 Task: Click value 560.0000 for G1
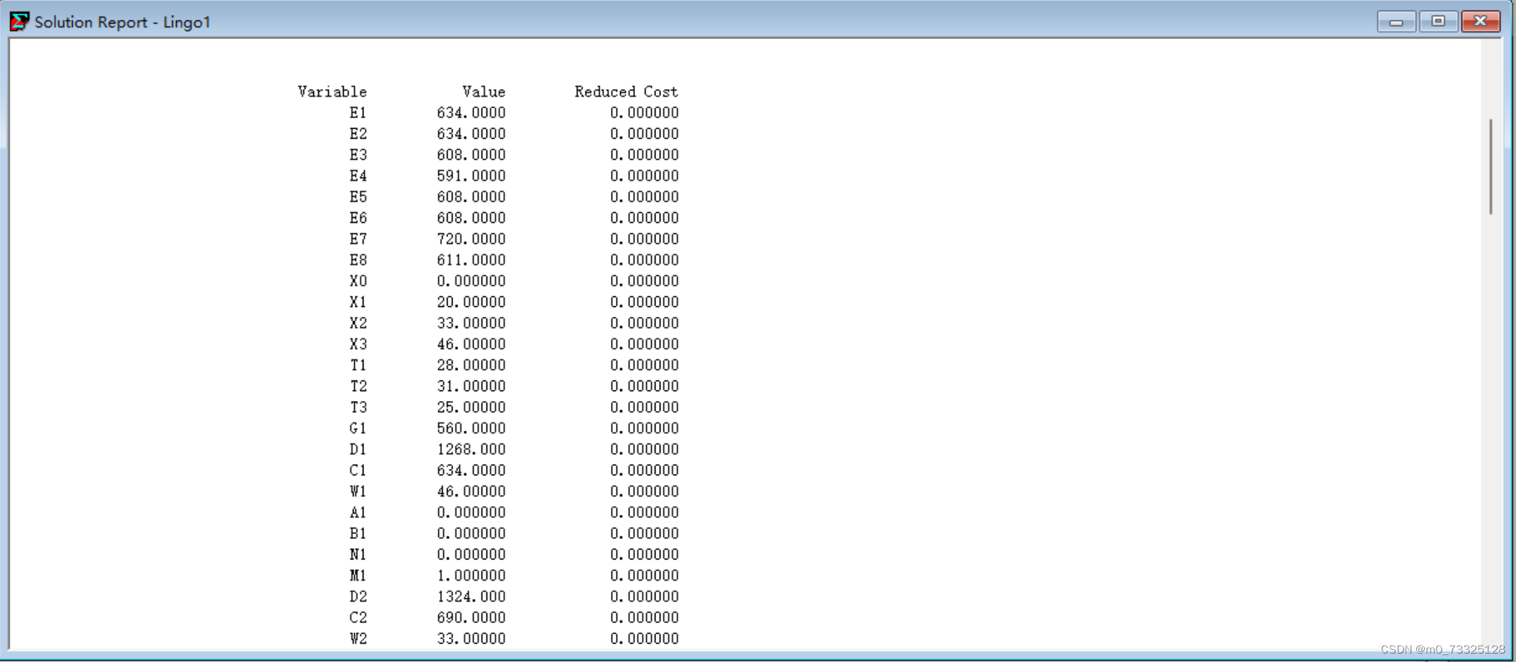471,428
